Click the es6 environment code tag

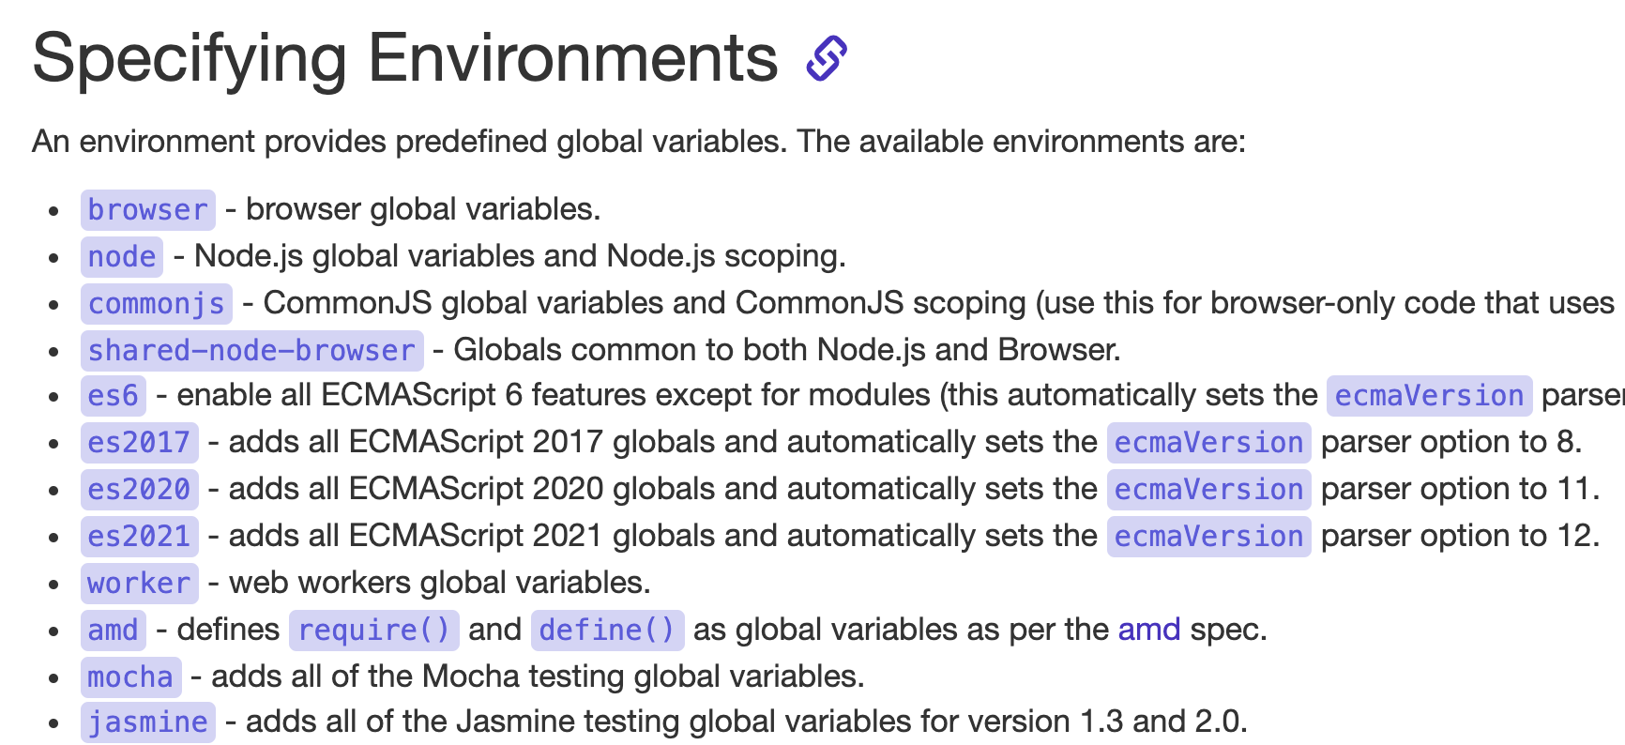tap(113, 395)
